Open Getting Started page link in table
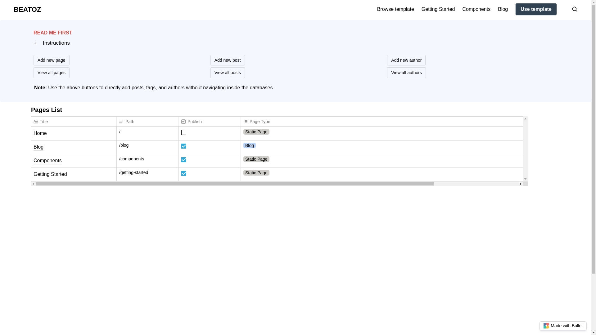 50,174
